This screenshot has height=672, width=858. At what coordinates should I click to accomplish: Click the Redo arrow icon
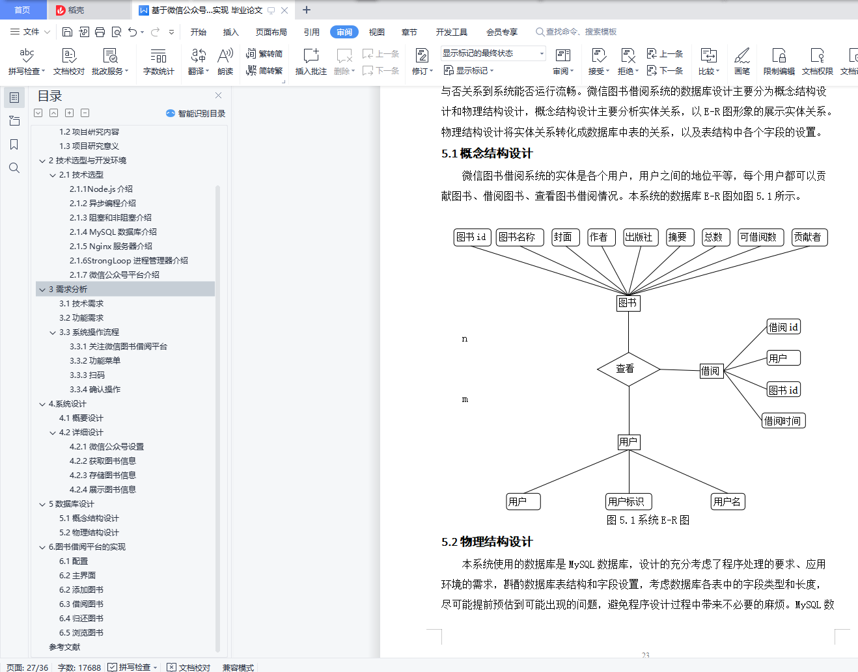coord(155,32)
